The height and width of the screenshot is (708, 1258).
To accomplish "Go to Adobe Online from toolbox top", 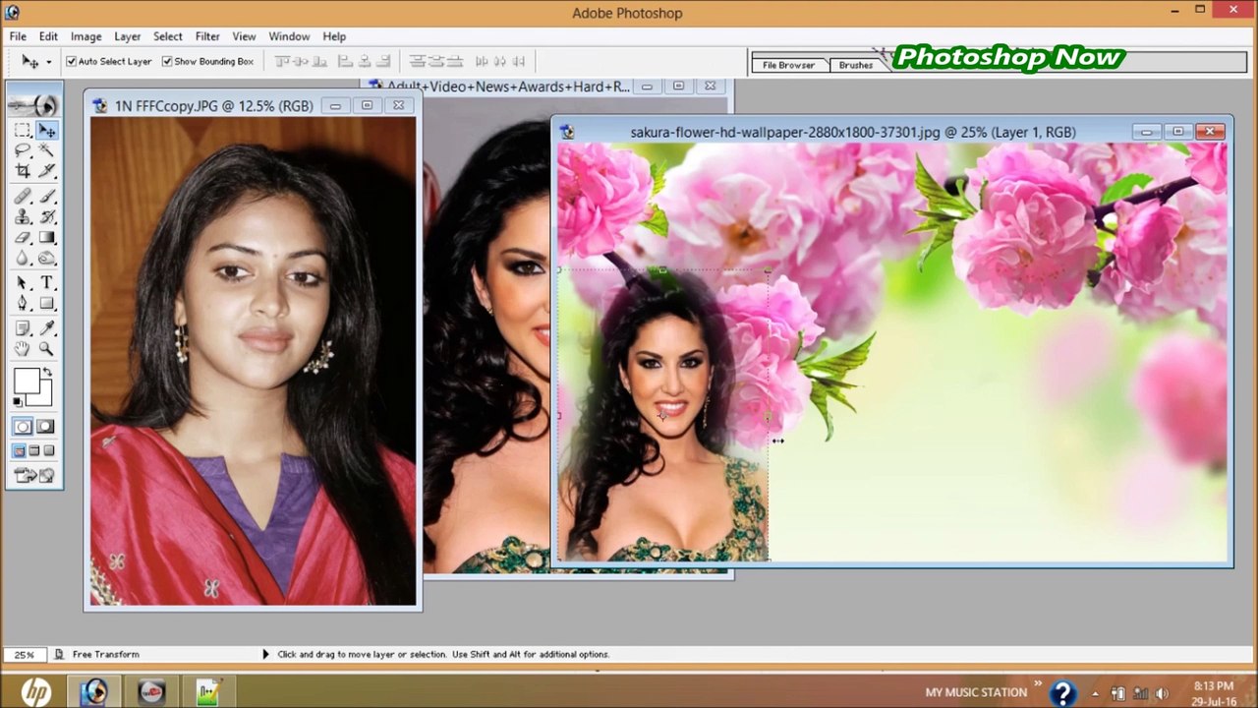I will 34,104.
